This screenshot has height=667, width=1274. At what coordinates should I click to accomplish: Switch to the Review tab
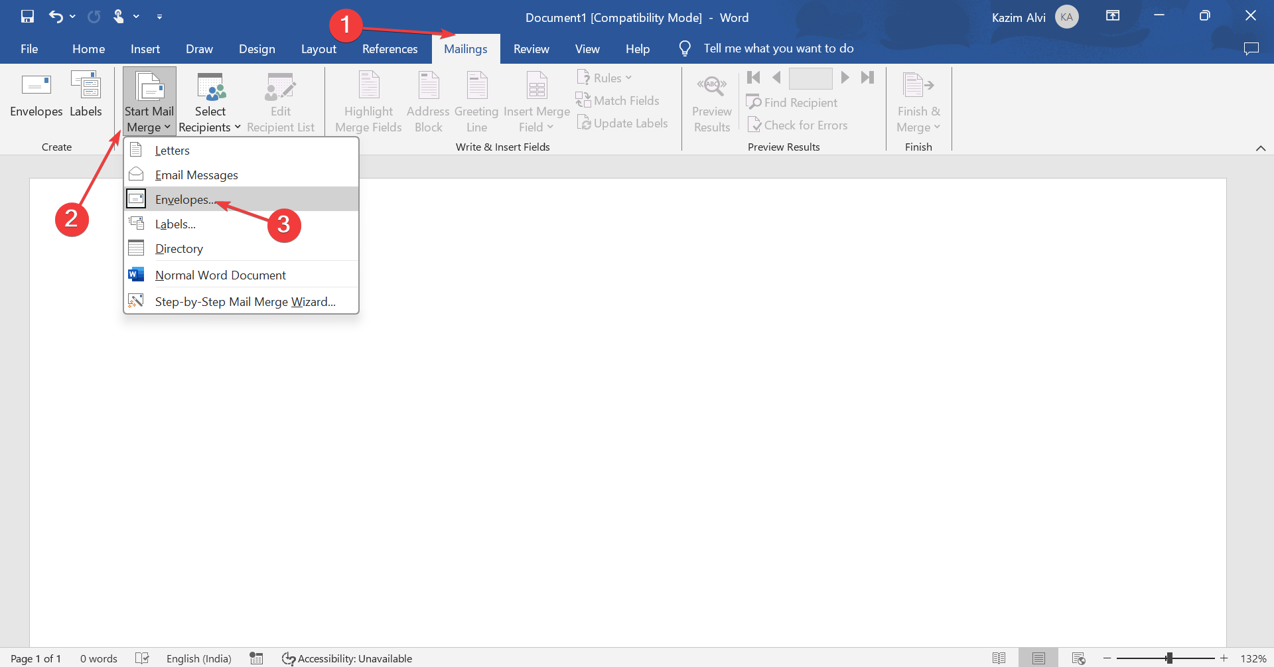(531, 49)
